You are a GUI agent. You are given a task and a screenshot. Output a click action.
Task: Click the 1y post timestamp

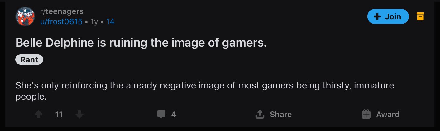(94, 22)
